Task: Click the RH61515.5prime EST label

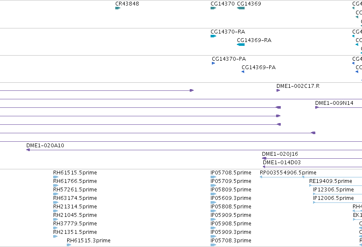Action: pyautogui.click(x=75, y=173)
